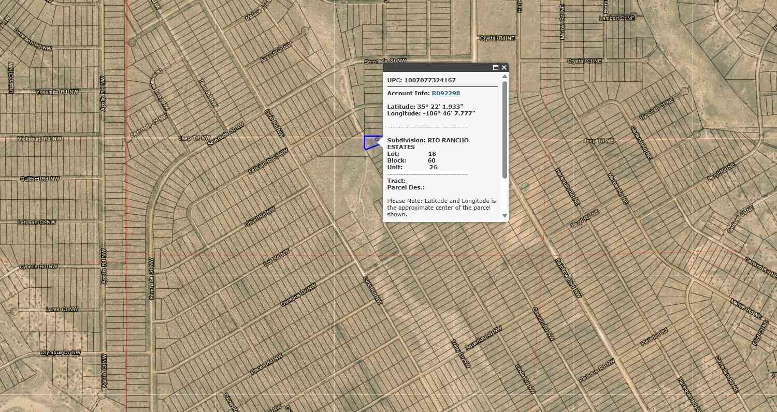Click the 'Please Note' latitude longitude disclaimer
This screenshot has width=777, height=412.
click(441, 208)
